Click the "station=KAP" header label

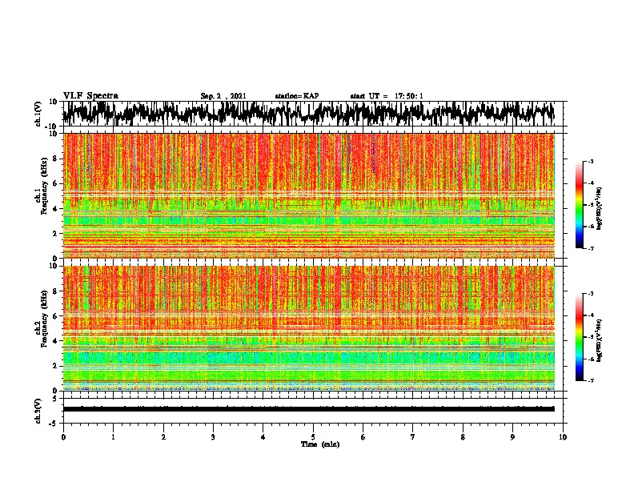click(x=297, y=96)
